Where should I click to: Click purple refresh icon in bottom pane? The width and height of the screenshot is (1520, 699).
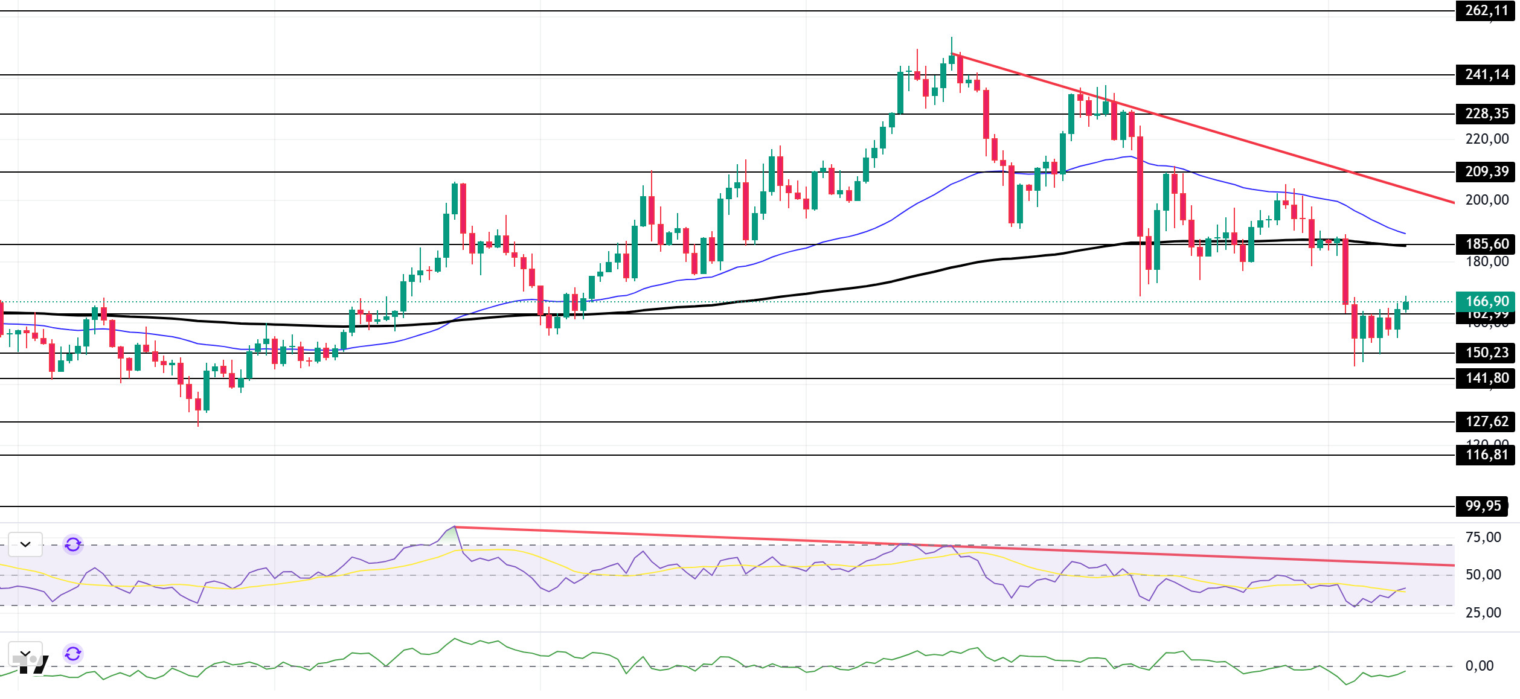pyautogui.click(x=73, y=653)
